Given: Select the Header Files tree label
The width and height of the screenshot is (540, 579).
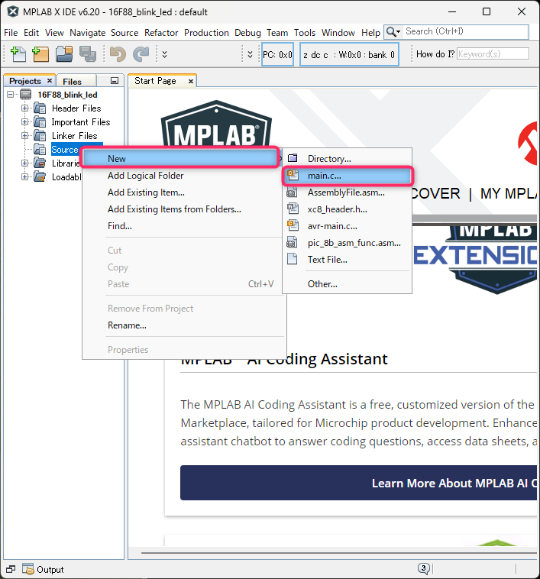Looking at the screenshot, I should tap(76, 108).
